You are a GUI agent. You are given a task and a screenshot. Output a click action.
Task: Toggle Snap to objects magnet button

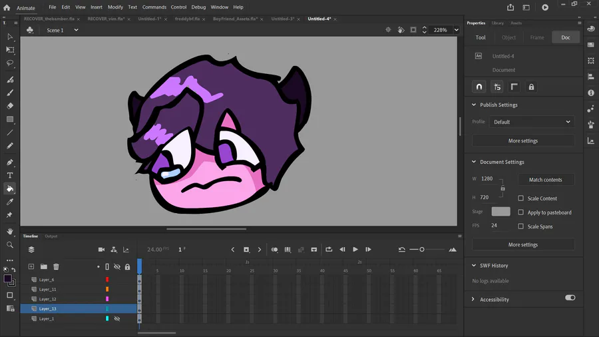pos(479,87)
